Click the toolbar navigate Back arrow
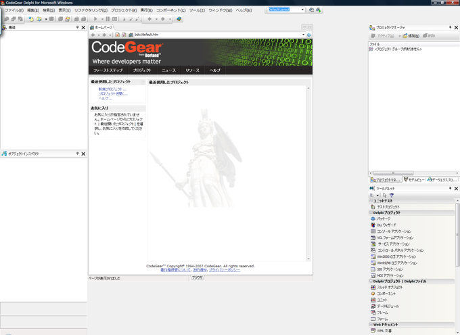460x335 pixels. pyautogui.click(x=149, y=19)
